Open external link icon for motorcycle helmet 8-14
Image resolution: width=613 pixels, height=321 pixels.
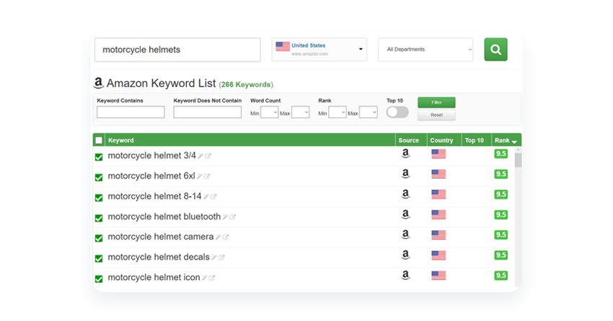click(213, 196)
